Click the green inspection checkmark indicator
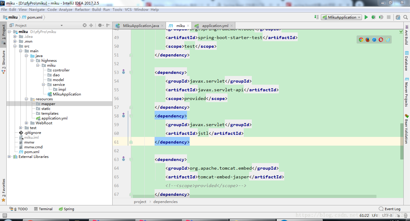 tap(401, 32)
